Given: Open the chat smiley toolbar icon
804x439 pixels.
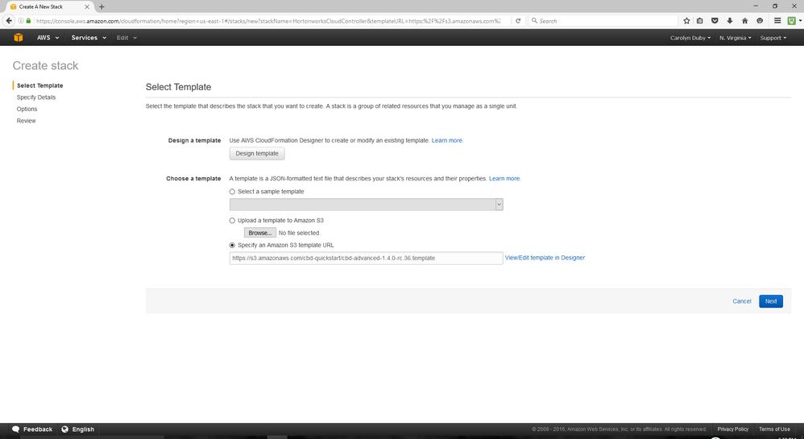Looking at the screenshot, I should 760,21.
